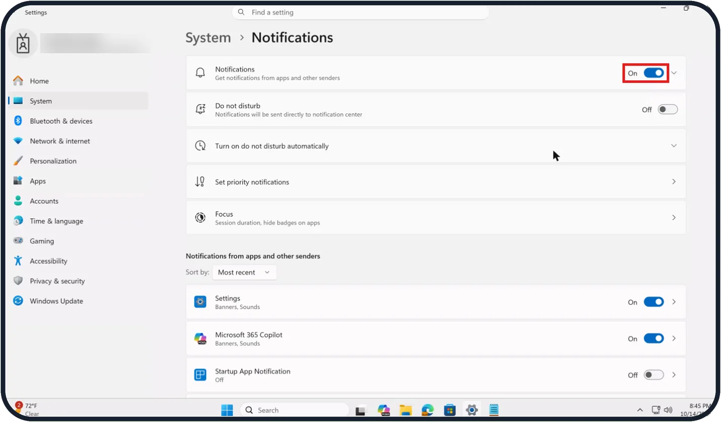Open the weather widget showing 72°F
The width and height of the screenshot is (721, 422).
coord(27,409)
